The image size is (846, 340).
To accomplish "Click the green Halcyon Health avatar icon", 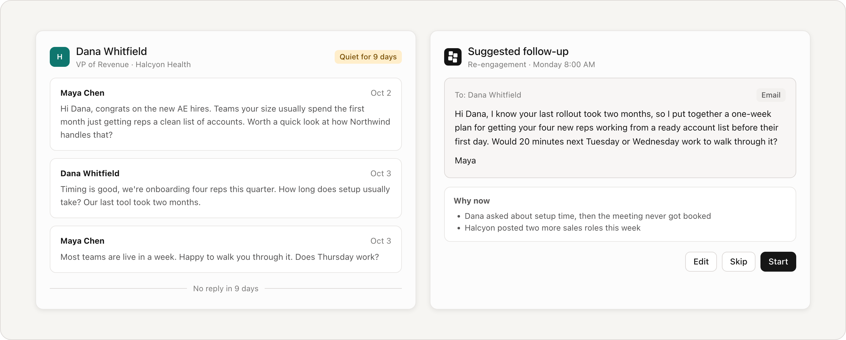I will click(x=59, y=57).
